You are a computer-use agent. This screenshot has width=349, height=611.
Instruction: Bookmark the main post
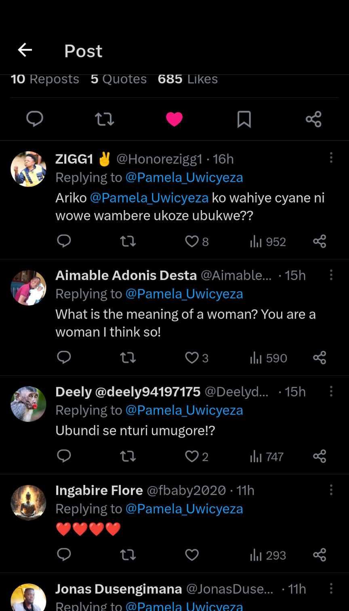pos(244,119)
